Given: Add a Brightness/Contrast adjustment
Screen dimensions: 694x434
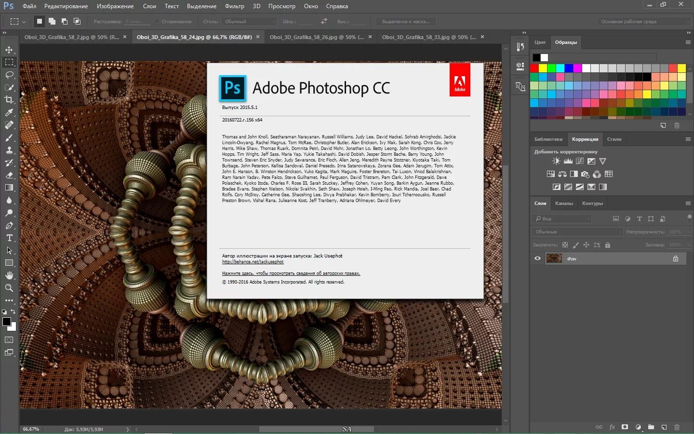Looking at the screenshot, I should (556, 161).
